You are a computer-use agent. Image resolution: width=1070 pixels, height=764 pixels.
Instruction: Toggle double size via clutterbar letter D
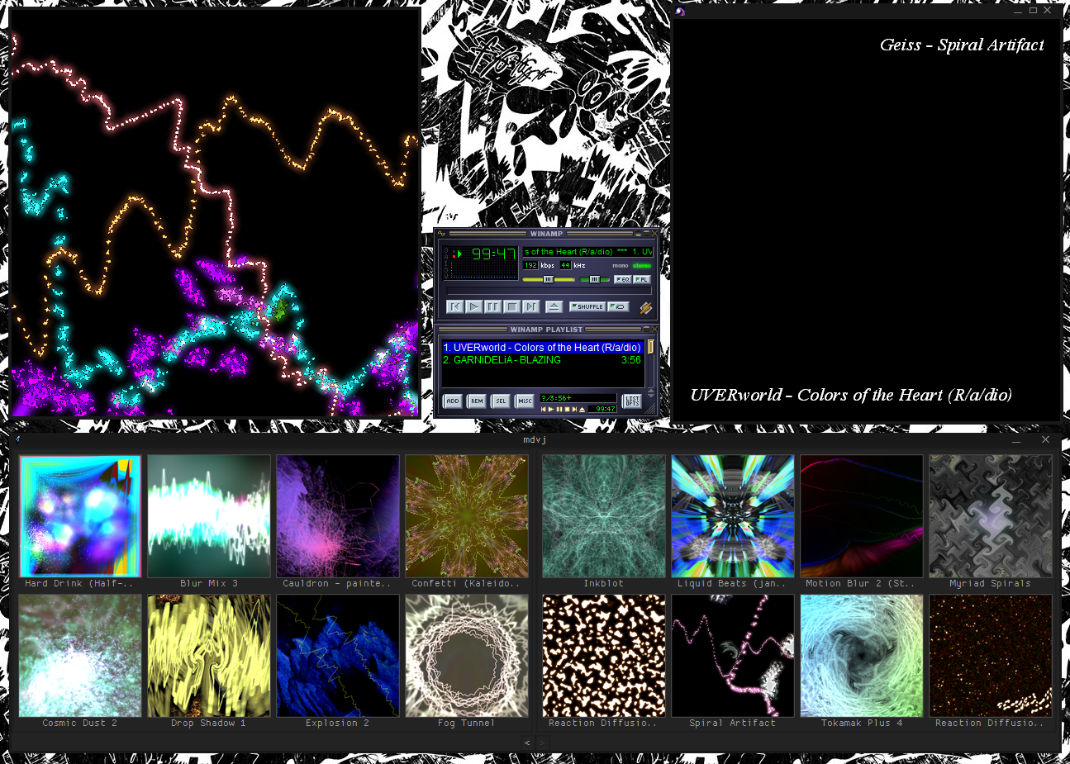point(446,269)
